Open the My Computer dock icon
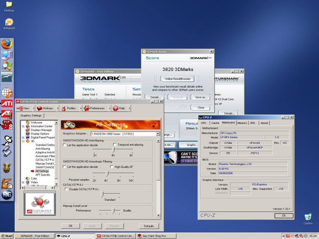The width and height of the screenshot is (319, 239). point(7,55)
